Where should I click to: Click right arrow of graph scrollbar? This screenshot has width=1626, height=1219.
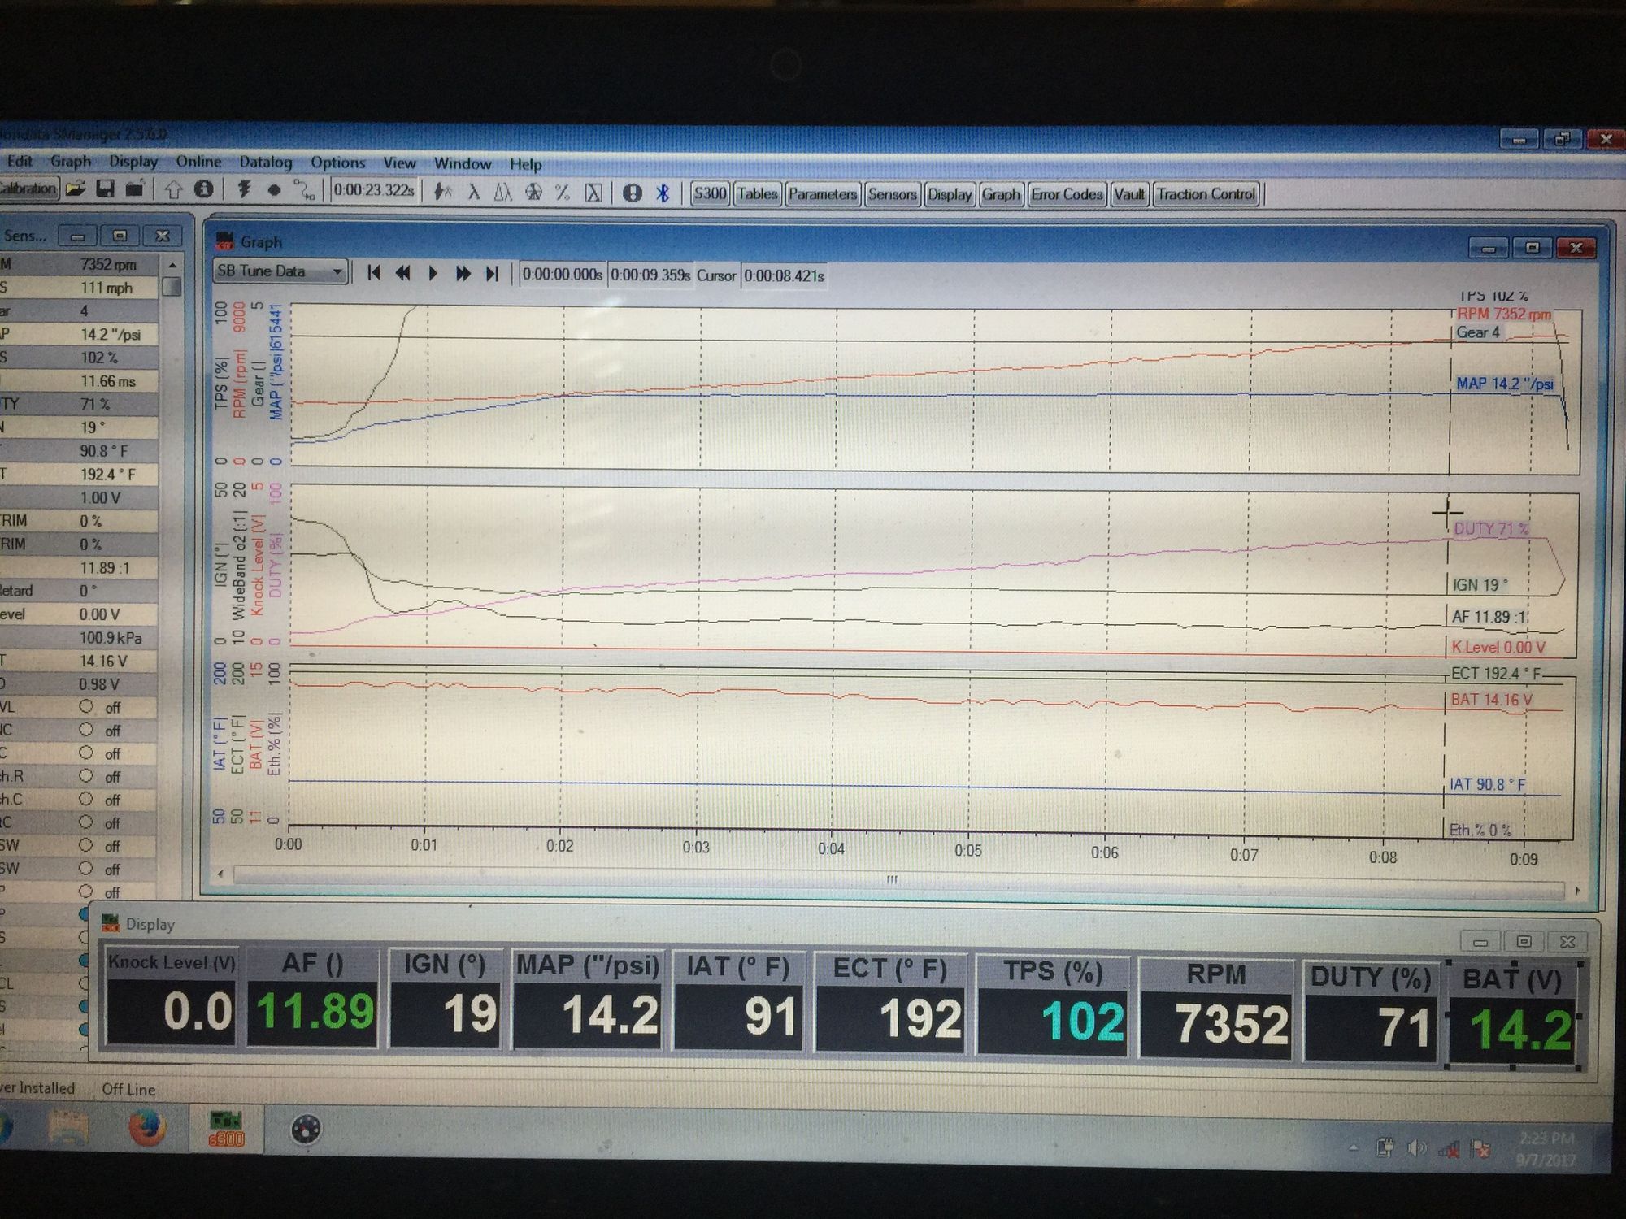click(x=1577, y=891)
